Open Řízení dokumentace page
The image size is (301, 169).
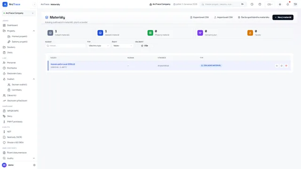click(x=17, y=153)
